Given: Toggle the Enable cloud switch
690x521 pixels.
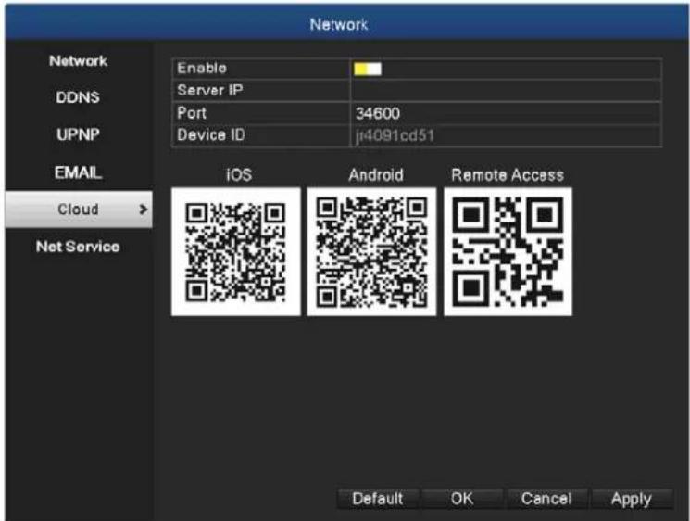Looking at the screenshot, I should coord(368,70).
